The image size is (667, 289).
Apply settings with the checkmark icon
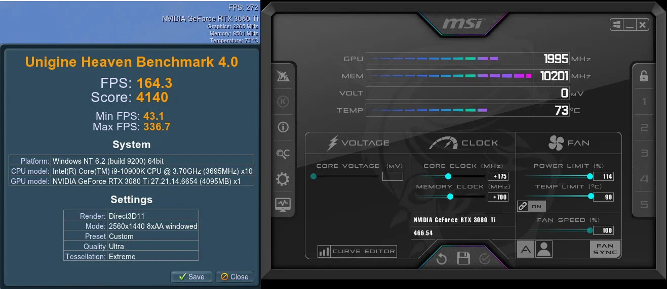485,259
